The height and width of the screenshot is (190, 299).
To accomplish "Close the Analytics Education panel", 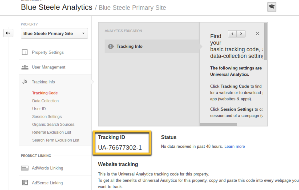I will [x=257, y=34].
